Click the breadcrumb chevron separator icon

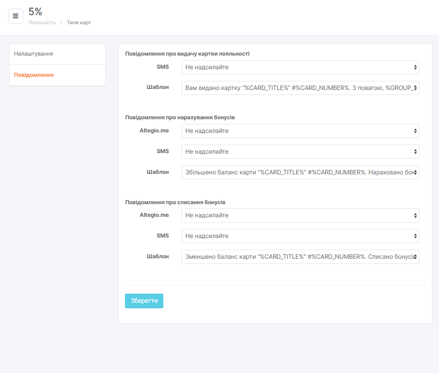(x=61, y=23)
